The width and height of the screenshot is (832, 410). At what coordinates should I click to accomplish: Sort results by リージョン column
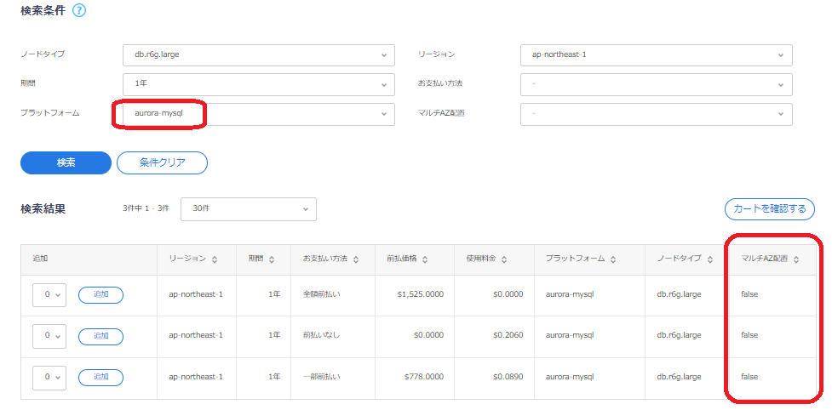click(215, 259)
